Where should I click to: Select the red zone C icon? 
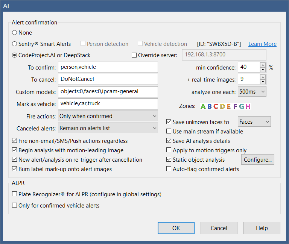pos(216,106)
